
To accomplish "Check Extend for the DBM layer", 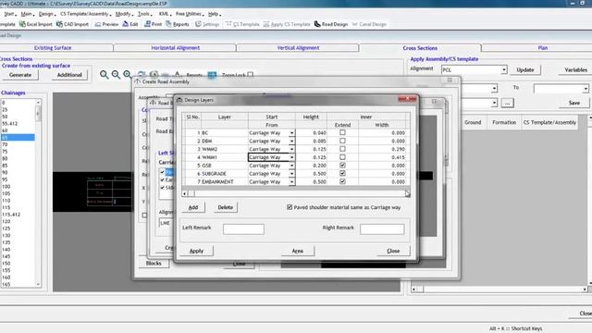I will 342,141.
